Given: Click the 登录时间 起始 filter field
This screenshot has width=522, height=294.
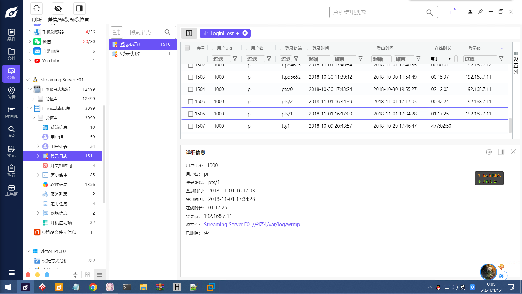Looking at the screenshot, I should [319, 59].
